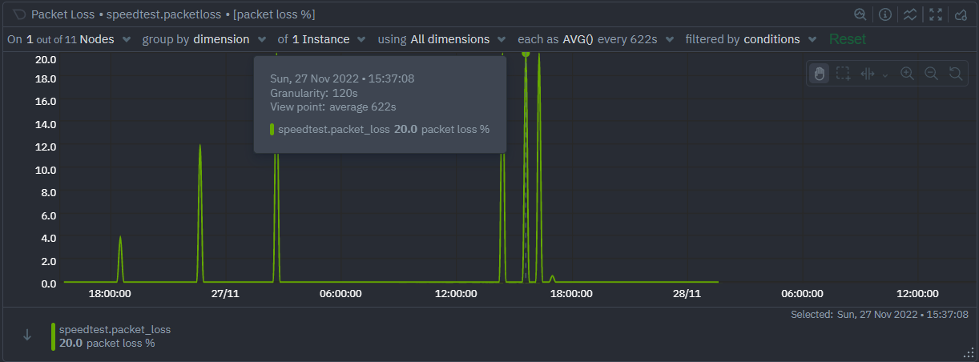This screenshot has width=979, height=362.
Task: Click the zoom in magnifier icon
Action: click(x=907, y=74)
